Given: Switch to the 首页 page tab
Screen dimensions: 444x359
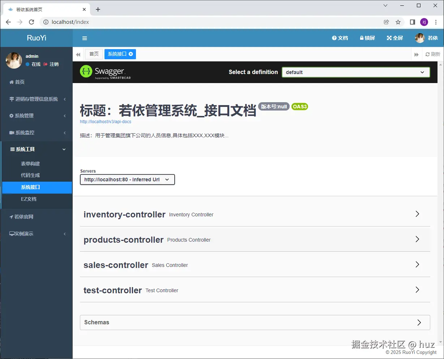Looking at the screenshot, I should 94,54.
